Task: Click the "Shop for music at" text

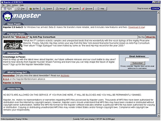Action: tap(144, 9)
